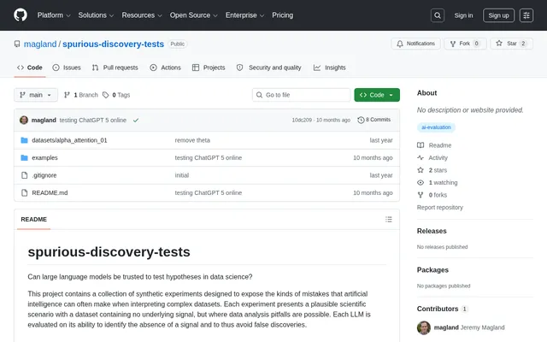
Task: Click the examples folder icon
Action: pyautogui.click(x=24, y=157)
